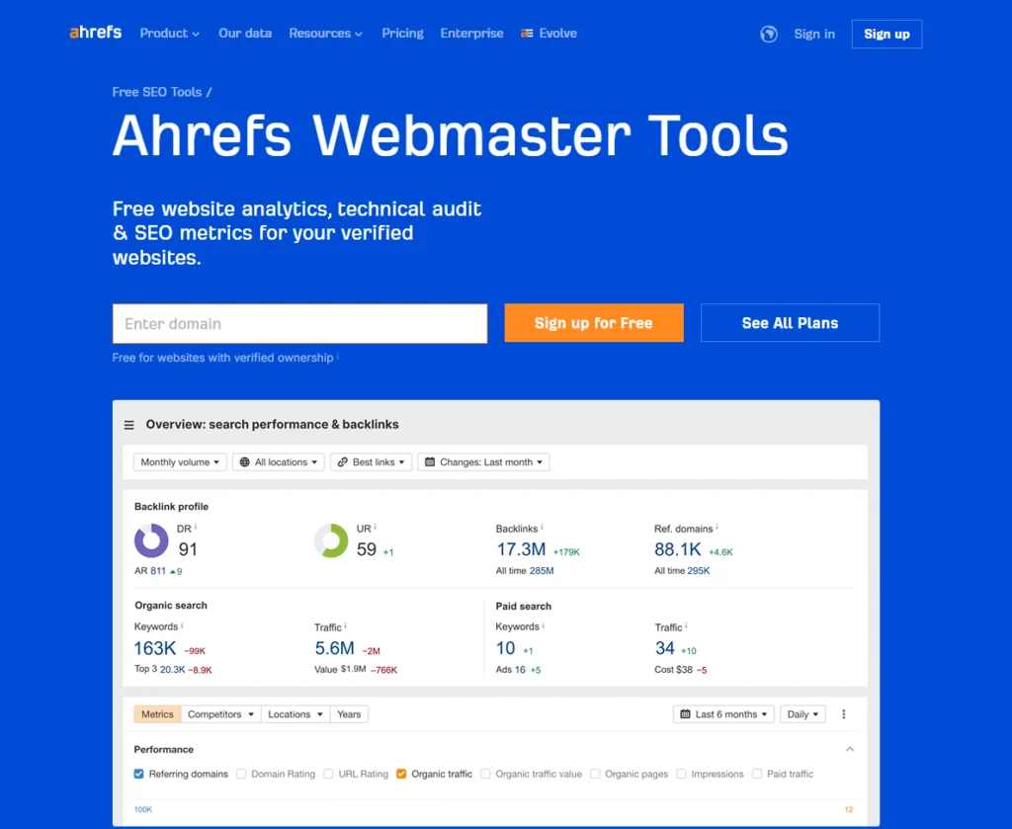Screen dimensions: 1012x829
Task: Open the All locations dropdown
Action: pos(278,461)
